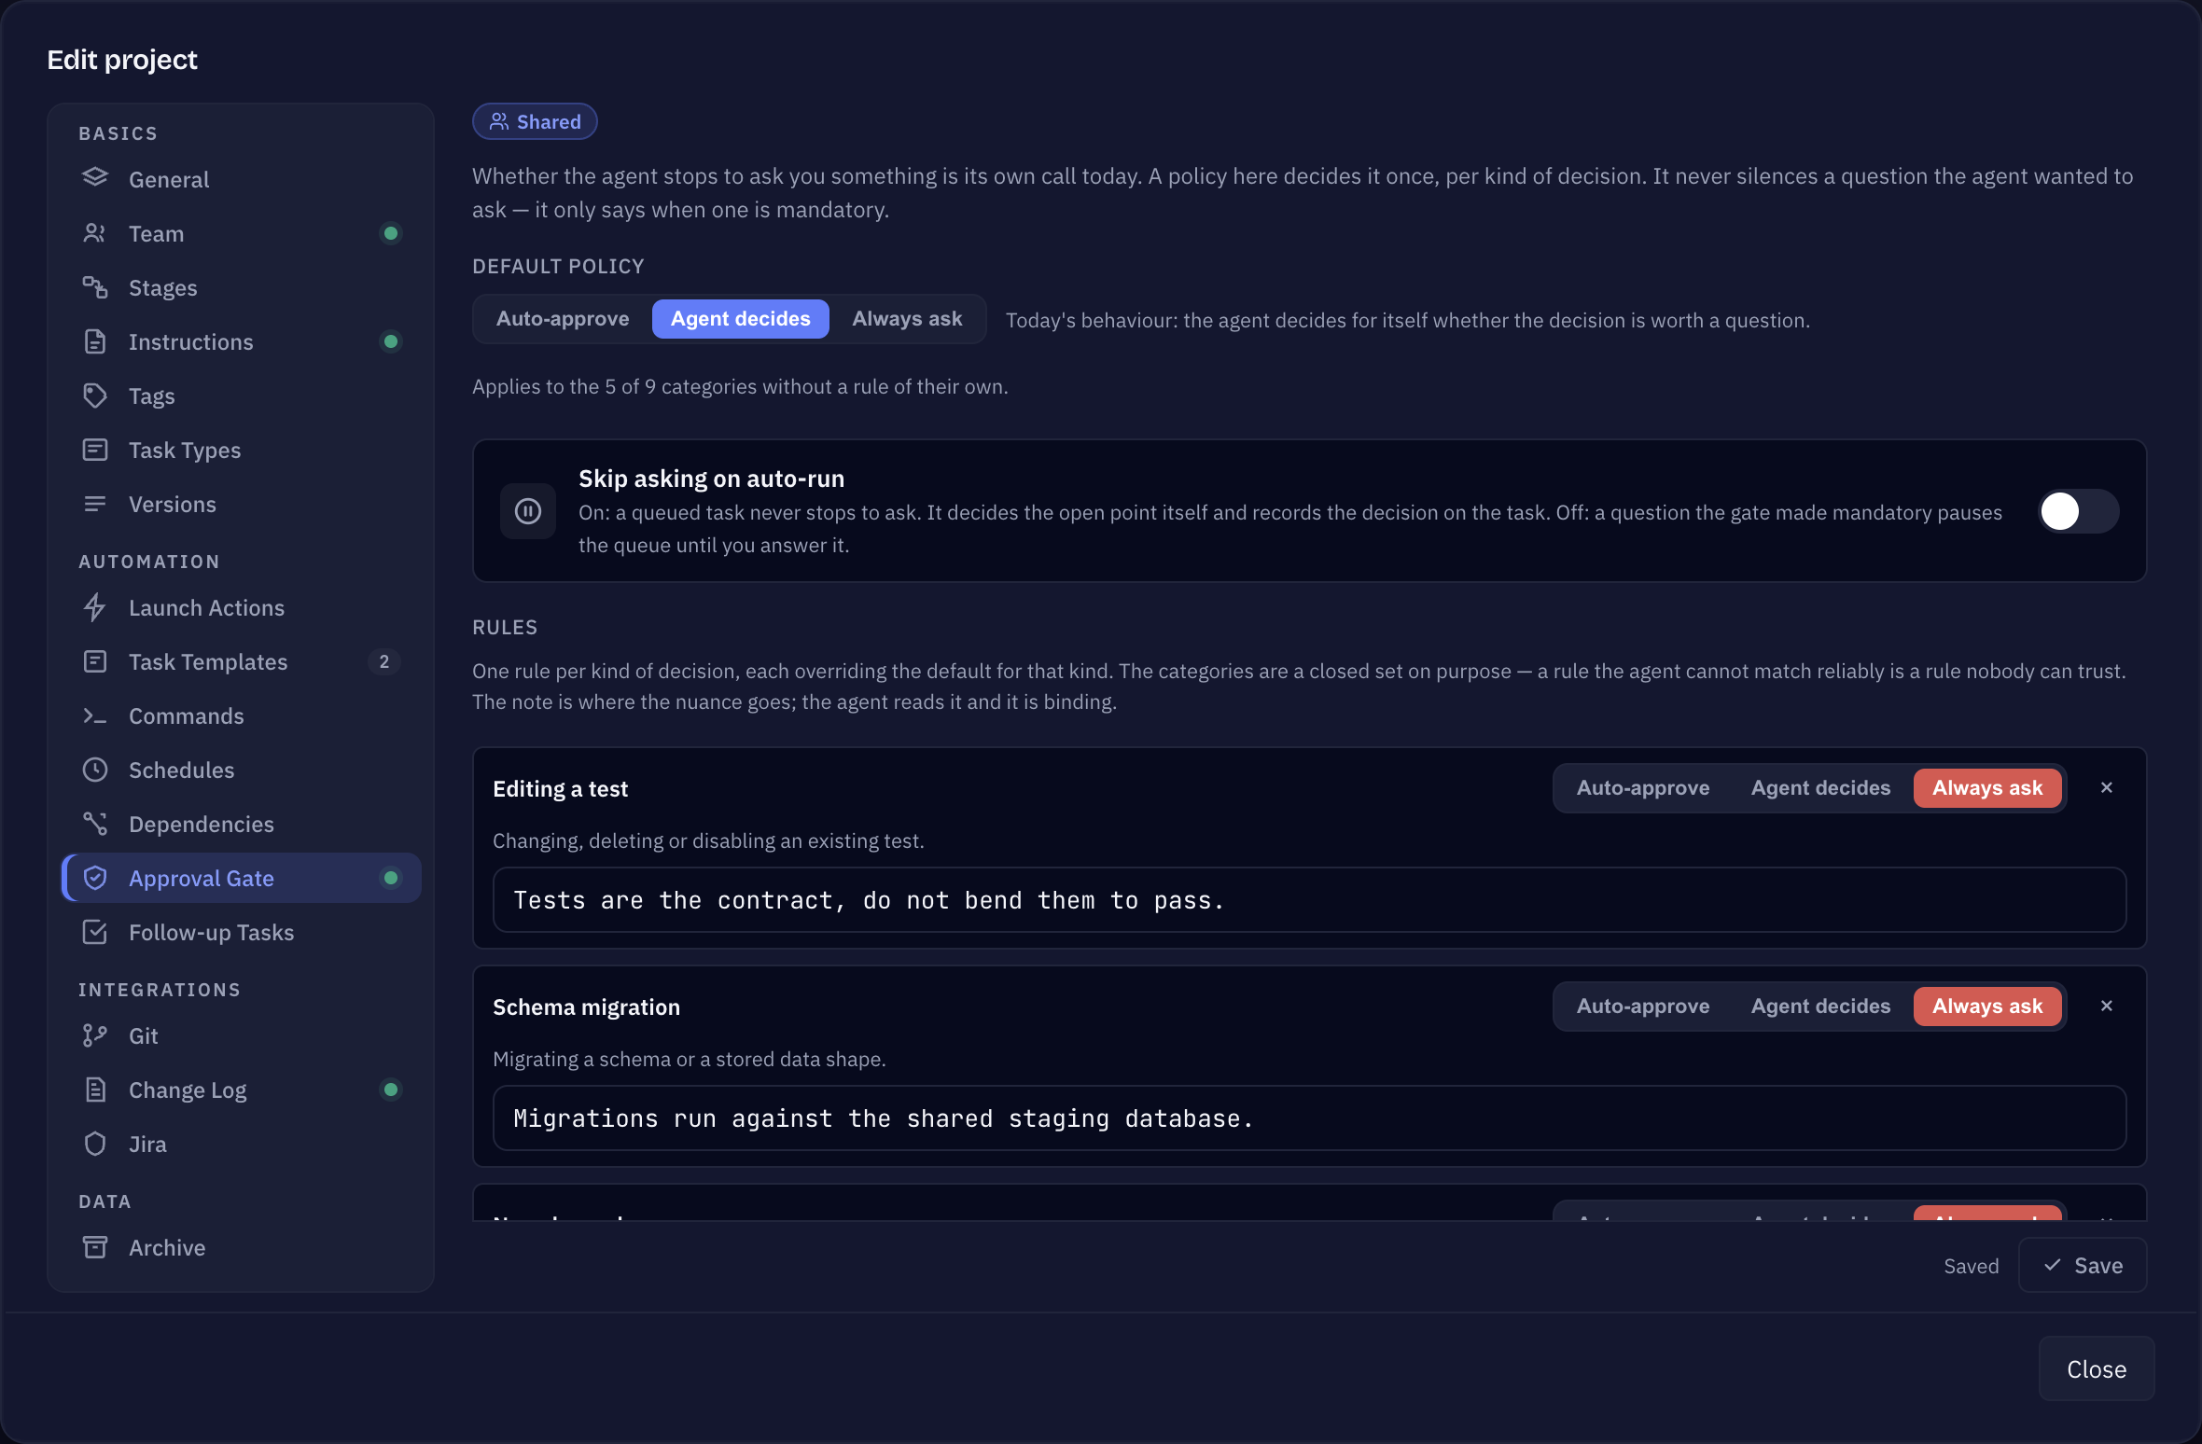Open the Archive box icon
Screen dimensions: 2202x1444
coord(95,1246)
